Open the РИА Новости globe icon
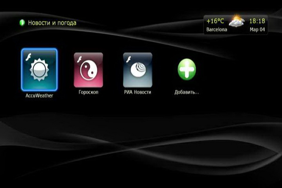Image resolution: width=282 pixels, height=188 pixels. pos(137,71)
